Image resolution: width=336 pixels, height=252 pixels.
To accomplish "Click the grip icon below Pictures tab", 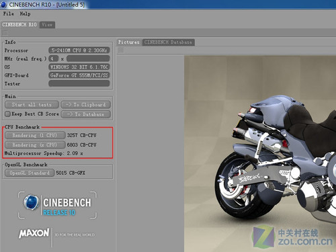I will tap(121, 50).
